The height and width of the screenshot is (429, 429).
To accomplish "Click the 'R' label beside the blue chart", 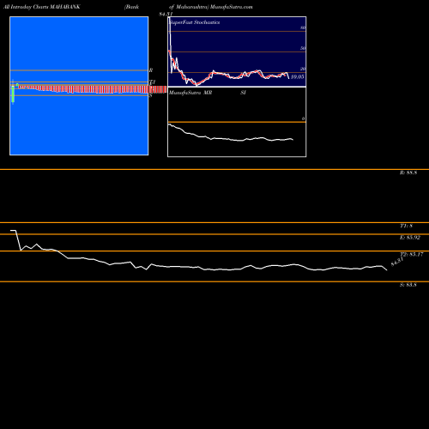I will click(151, 70).
